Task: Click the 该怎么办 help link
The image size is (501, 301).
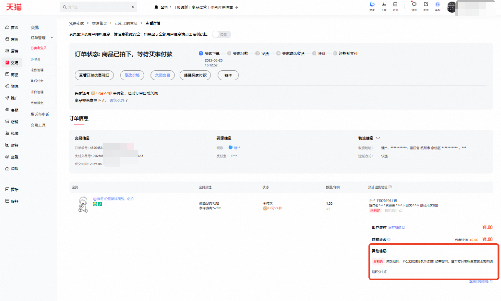Action: coord(117,100)
